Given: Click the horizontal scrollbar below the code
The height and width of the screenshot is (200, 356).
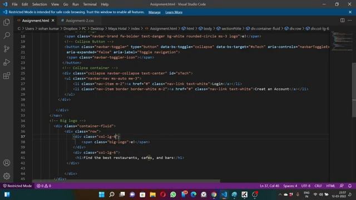Looking at the screenshot, I should tap(126, 181).
